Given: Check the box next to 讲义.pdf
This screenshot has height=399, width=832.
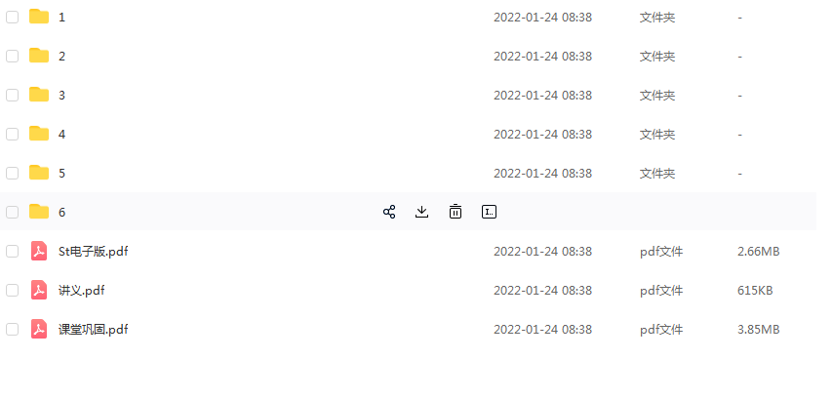Looking at the screenshot, I should click(x=13, y=290).
